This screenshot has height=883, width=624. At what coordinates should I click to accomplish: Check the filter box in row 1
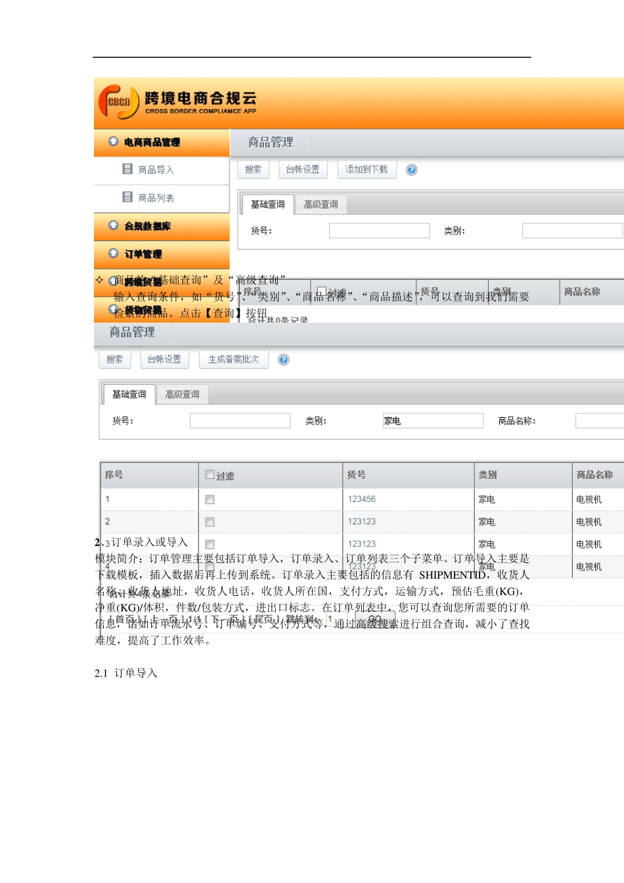[x=210, y=500]
